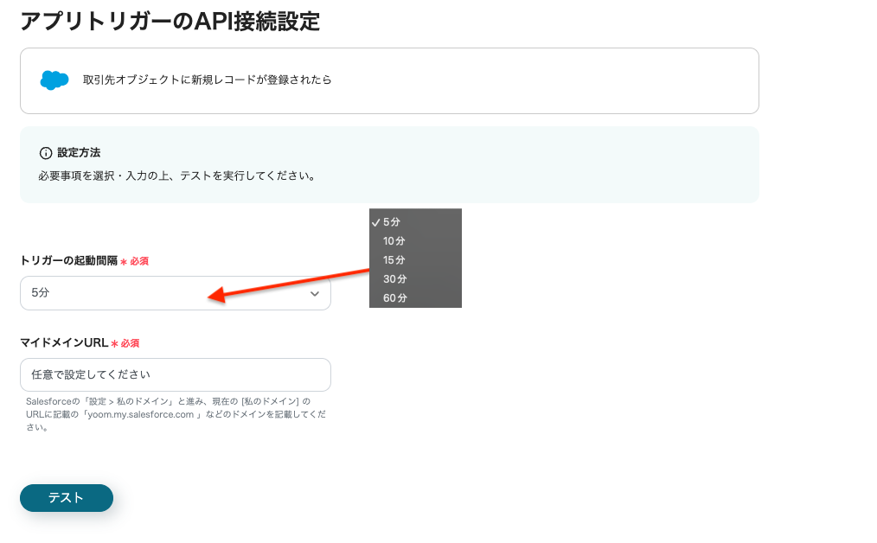Choose the 15分 interval option
877x543 pixels.
[394, 260]
